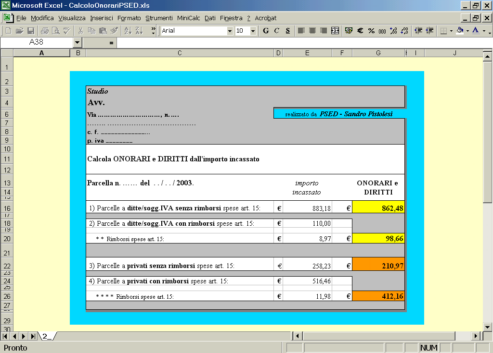
Task: Click the equals Edit Formula button
Action: click(111, 43)
